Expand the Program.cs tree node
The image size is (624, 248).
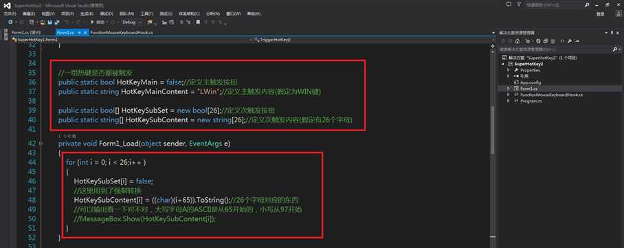pyautogui.click(x=509, y=101)
